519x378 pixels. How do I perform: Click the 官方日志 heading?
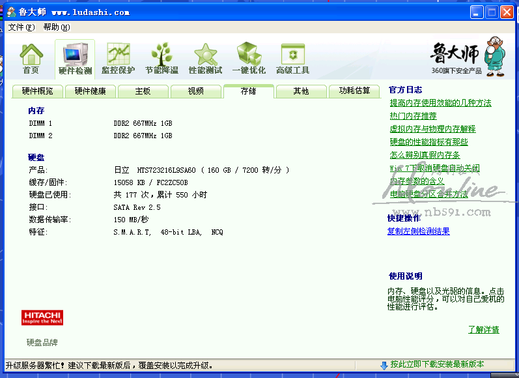(x=406, y=90)
